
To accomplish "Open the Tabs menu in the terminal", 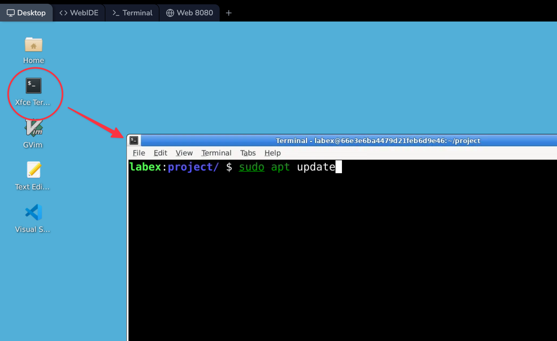I will [247, 153].
